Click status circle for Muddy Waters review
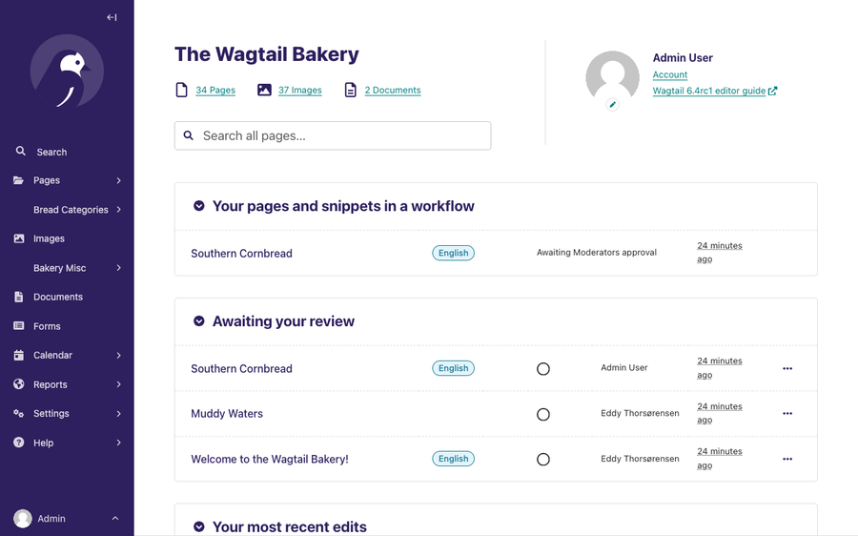This screenshot has height=536, width=858. [x=543, y=415]
